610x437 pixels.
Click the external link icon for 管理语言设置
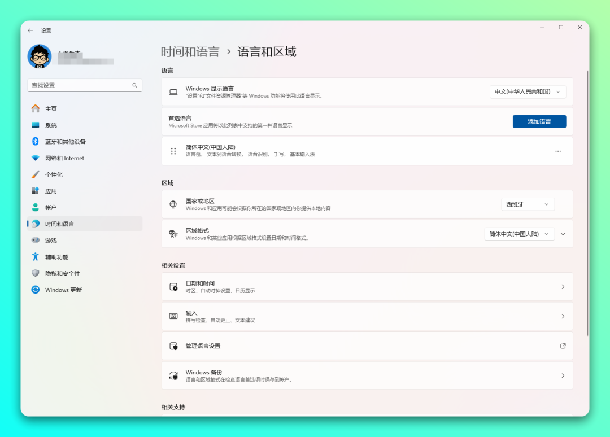pos(563,346)
